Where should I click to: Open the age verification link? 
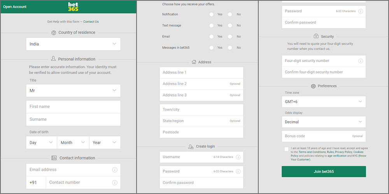338,156
